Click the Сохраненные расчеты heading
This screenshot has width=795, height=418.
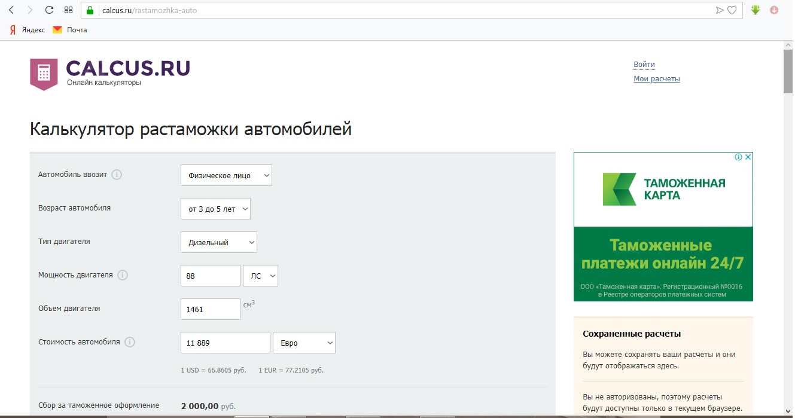tap(632, 334)
